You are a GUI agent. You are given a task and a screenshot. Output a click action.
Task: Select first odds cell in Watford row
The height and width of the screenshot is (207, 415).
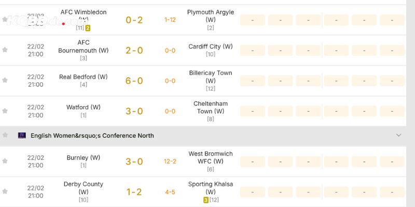[252, 111]
